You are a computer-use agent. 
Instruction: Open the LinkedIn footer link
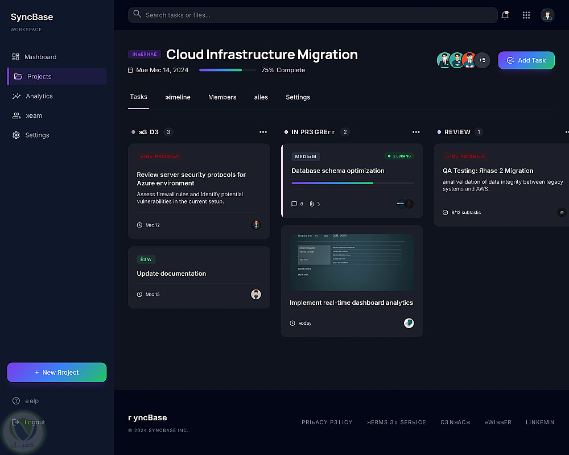(x=540, y=423)
